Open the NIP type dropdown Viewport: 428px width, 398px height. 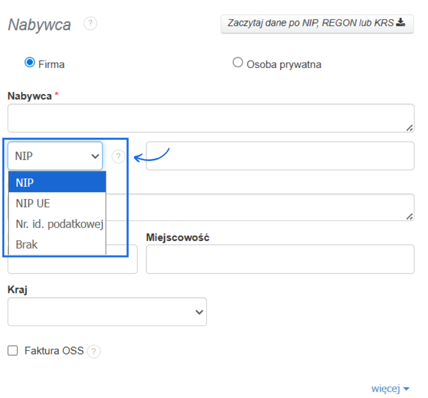55,156
